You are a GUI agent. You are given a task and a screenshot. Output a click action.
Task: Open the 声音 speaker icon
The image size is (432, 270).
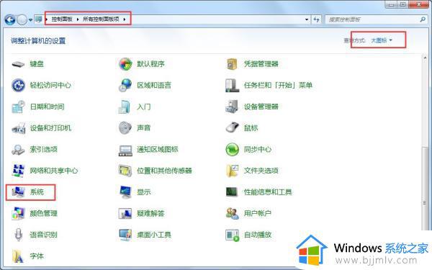tap(125, 128)
